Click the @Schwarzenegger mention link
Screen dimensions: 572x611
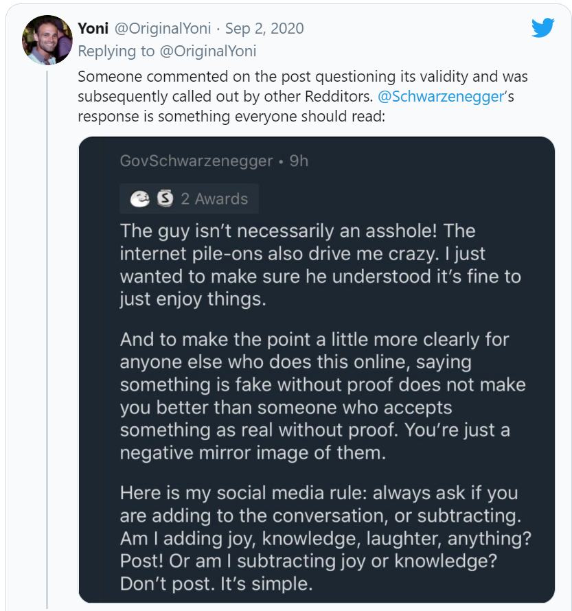[441, 96]
